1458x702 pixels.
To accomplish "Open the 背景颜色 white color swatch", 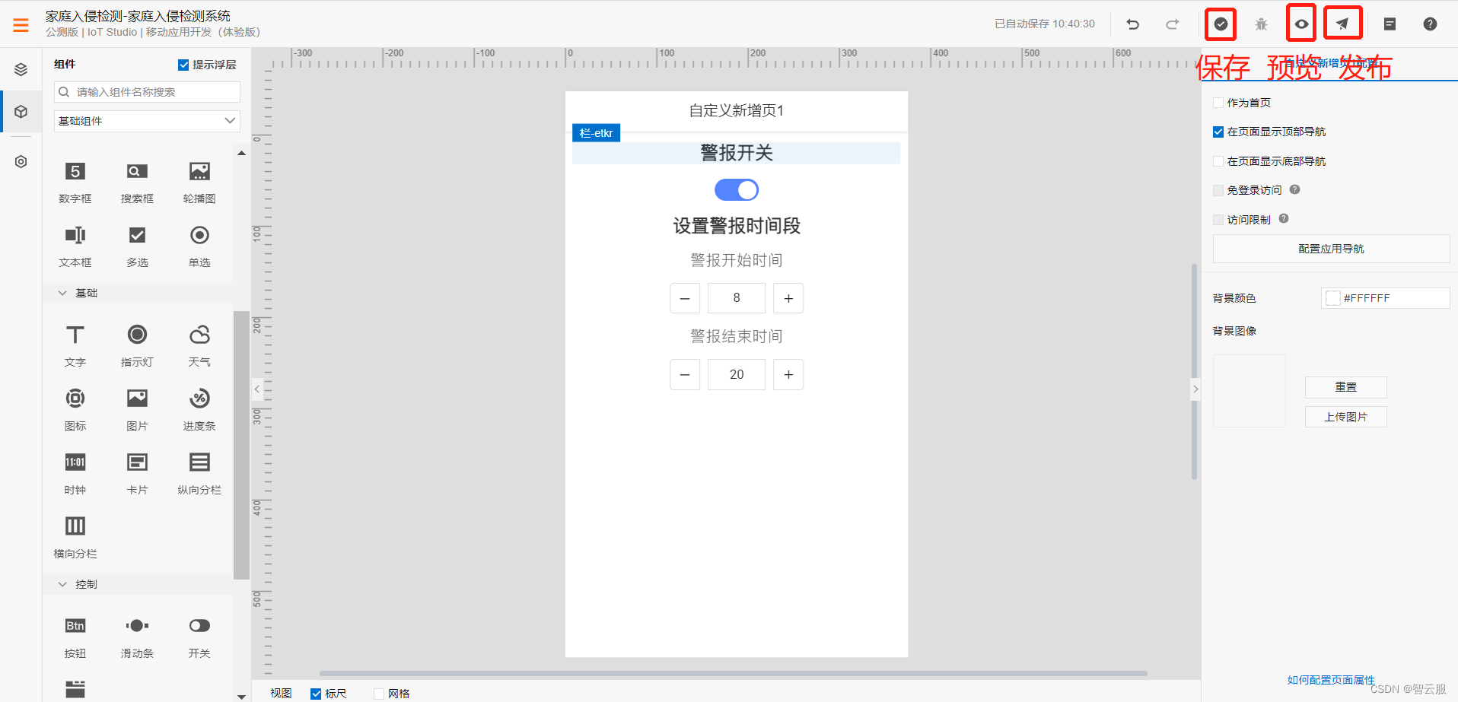I will tap(1332, 298).
